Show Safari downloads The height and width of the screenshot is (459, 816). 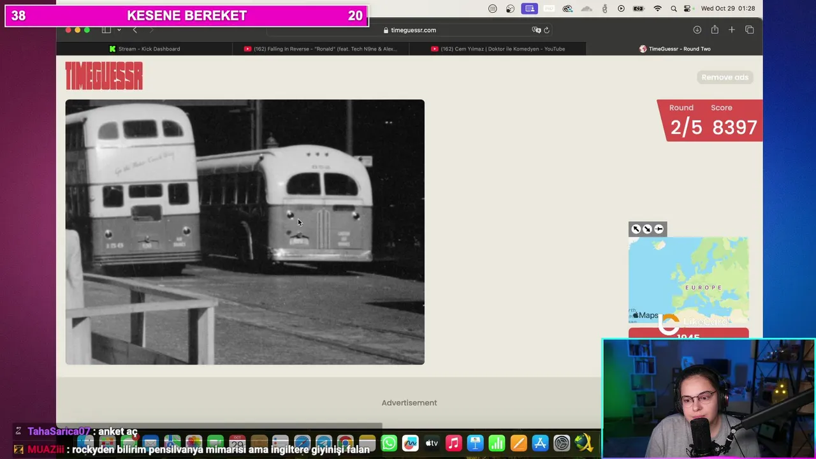[x=697, y=30]
